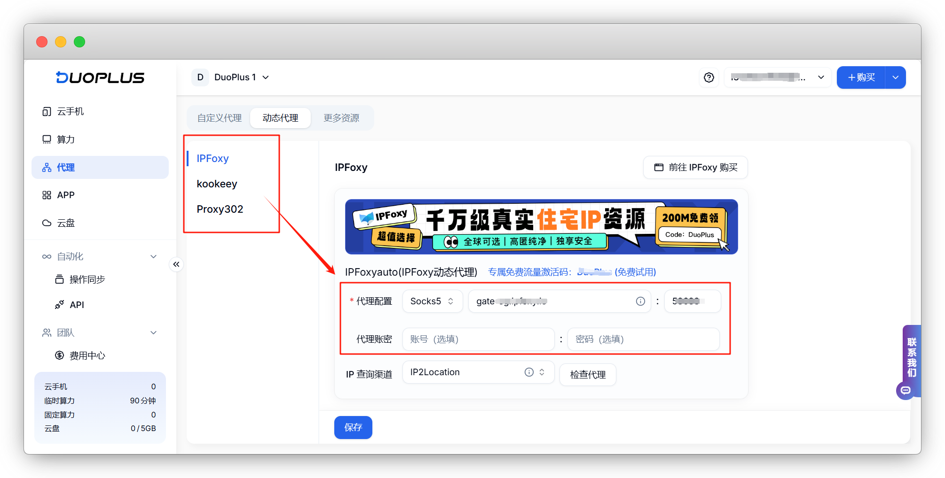Focus the proxy port input field
The image size is (945, 478).
[693, 301]
